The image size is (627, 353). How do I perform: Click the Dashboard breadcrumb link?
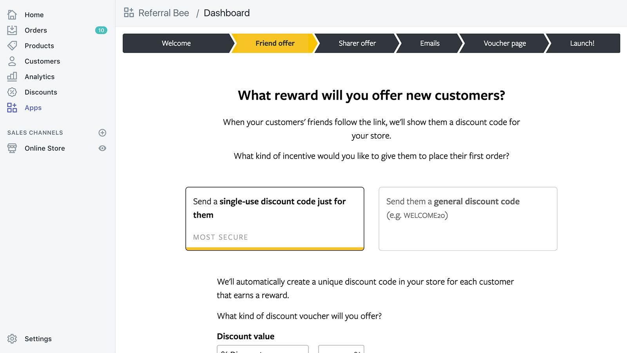[x=227, y=13]
